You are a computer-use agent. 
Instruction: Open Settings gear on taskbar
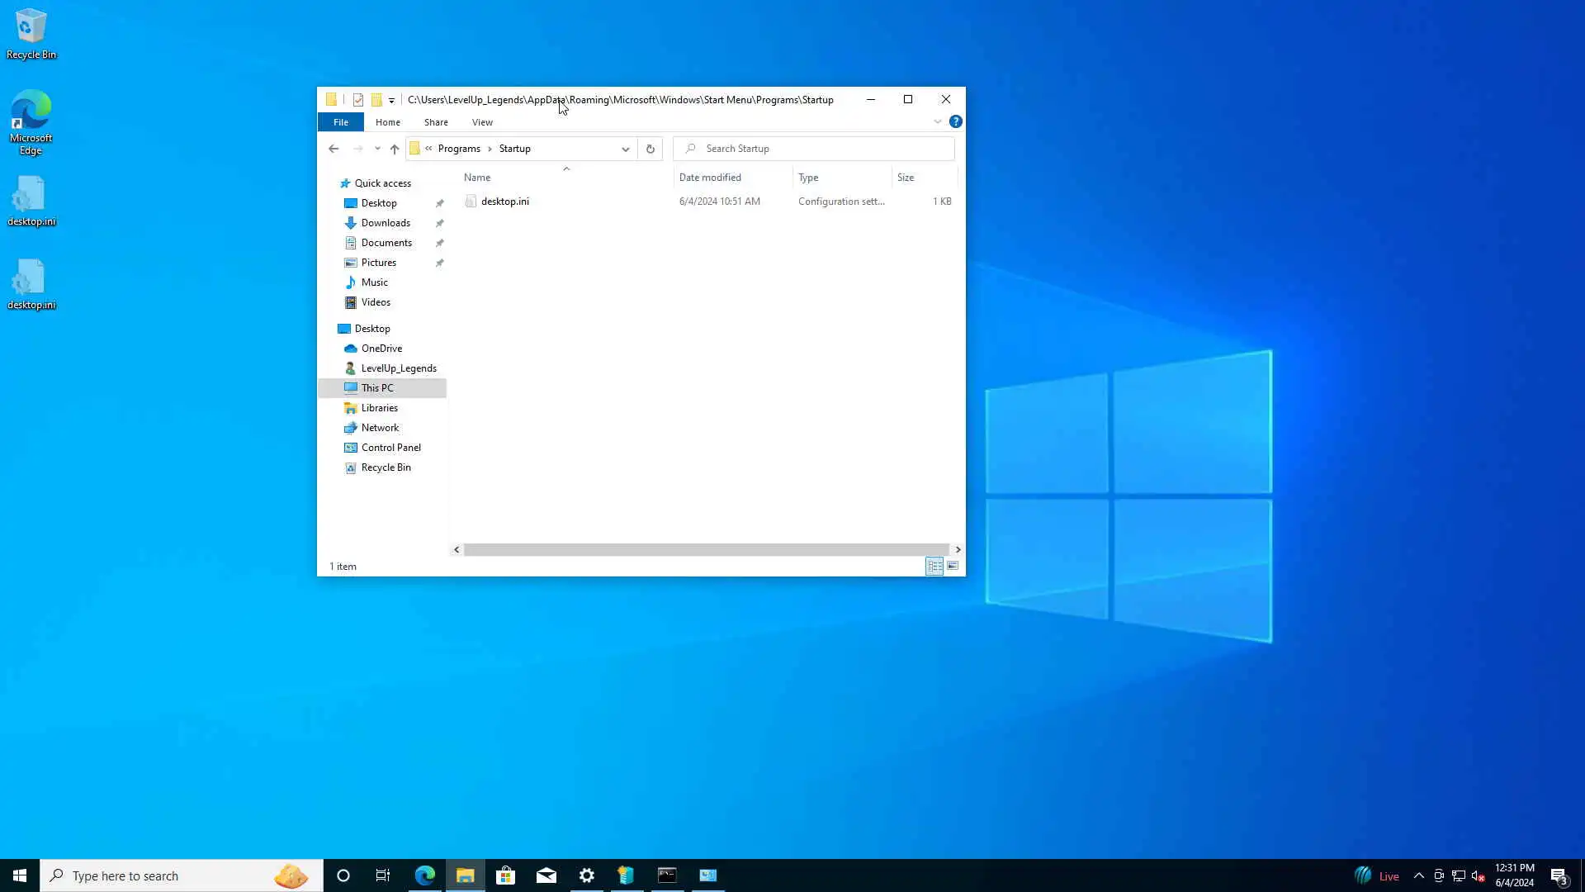click(x=586, y=875)
